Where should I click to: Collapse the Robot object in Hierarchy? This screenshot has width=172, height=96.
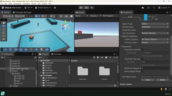coord(8,71)
